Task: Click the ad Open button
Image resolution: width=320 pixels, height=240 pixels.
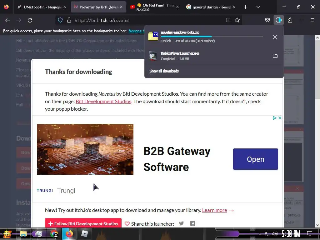Action: coord(256,159)
